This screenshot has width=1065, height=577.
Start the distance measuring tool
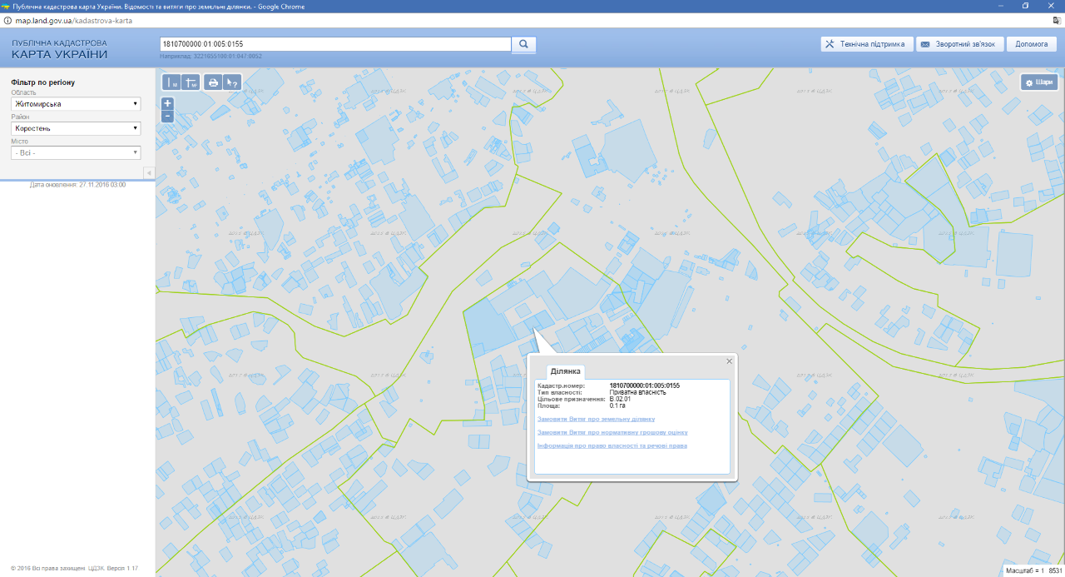(x=171, y=82)
